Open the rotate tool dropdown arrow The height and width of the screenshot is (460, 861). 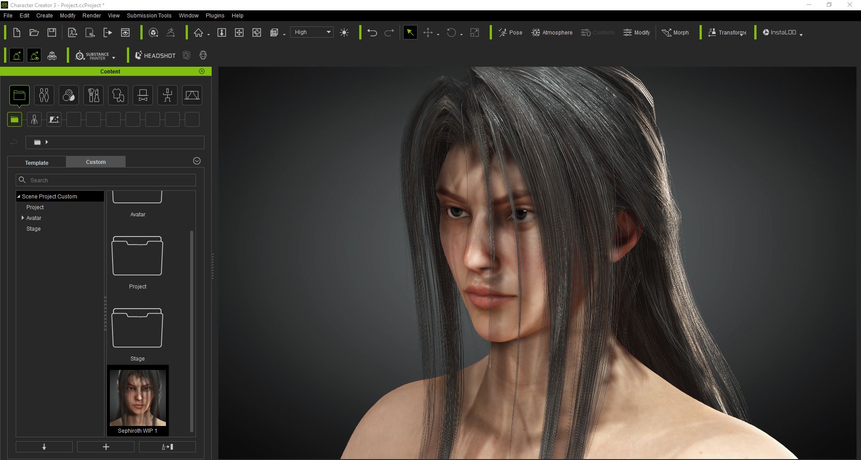point(461,34)
